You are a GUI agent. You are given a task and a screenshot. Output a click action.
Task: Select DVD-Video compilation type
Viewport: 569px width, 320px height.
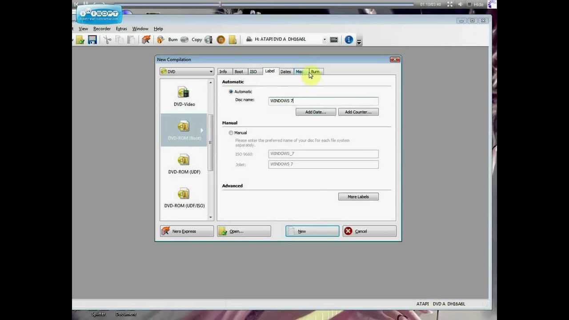pyautogui.click(x=184, y=97)
